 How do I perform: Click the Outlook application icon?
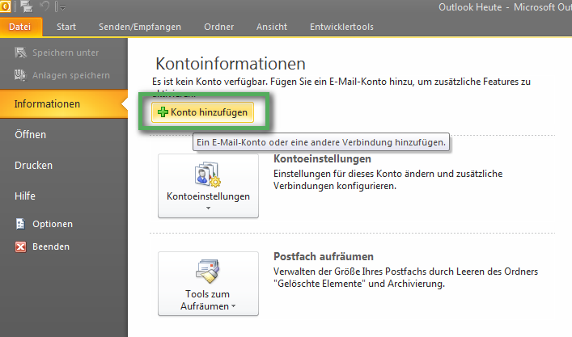(x=5, y=6)
